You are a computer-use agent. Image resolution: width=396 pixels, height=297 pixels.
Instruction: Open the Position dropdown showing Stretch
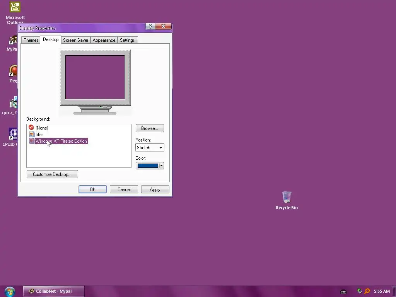coord(150,147)
